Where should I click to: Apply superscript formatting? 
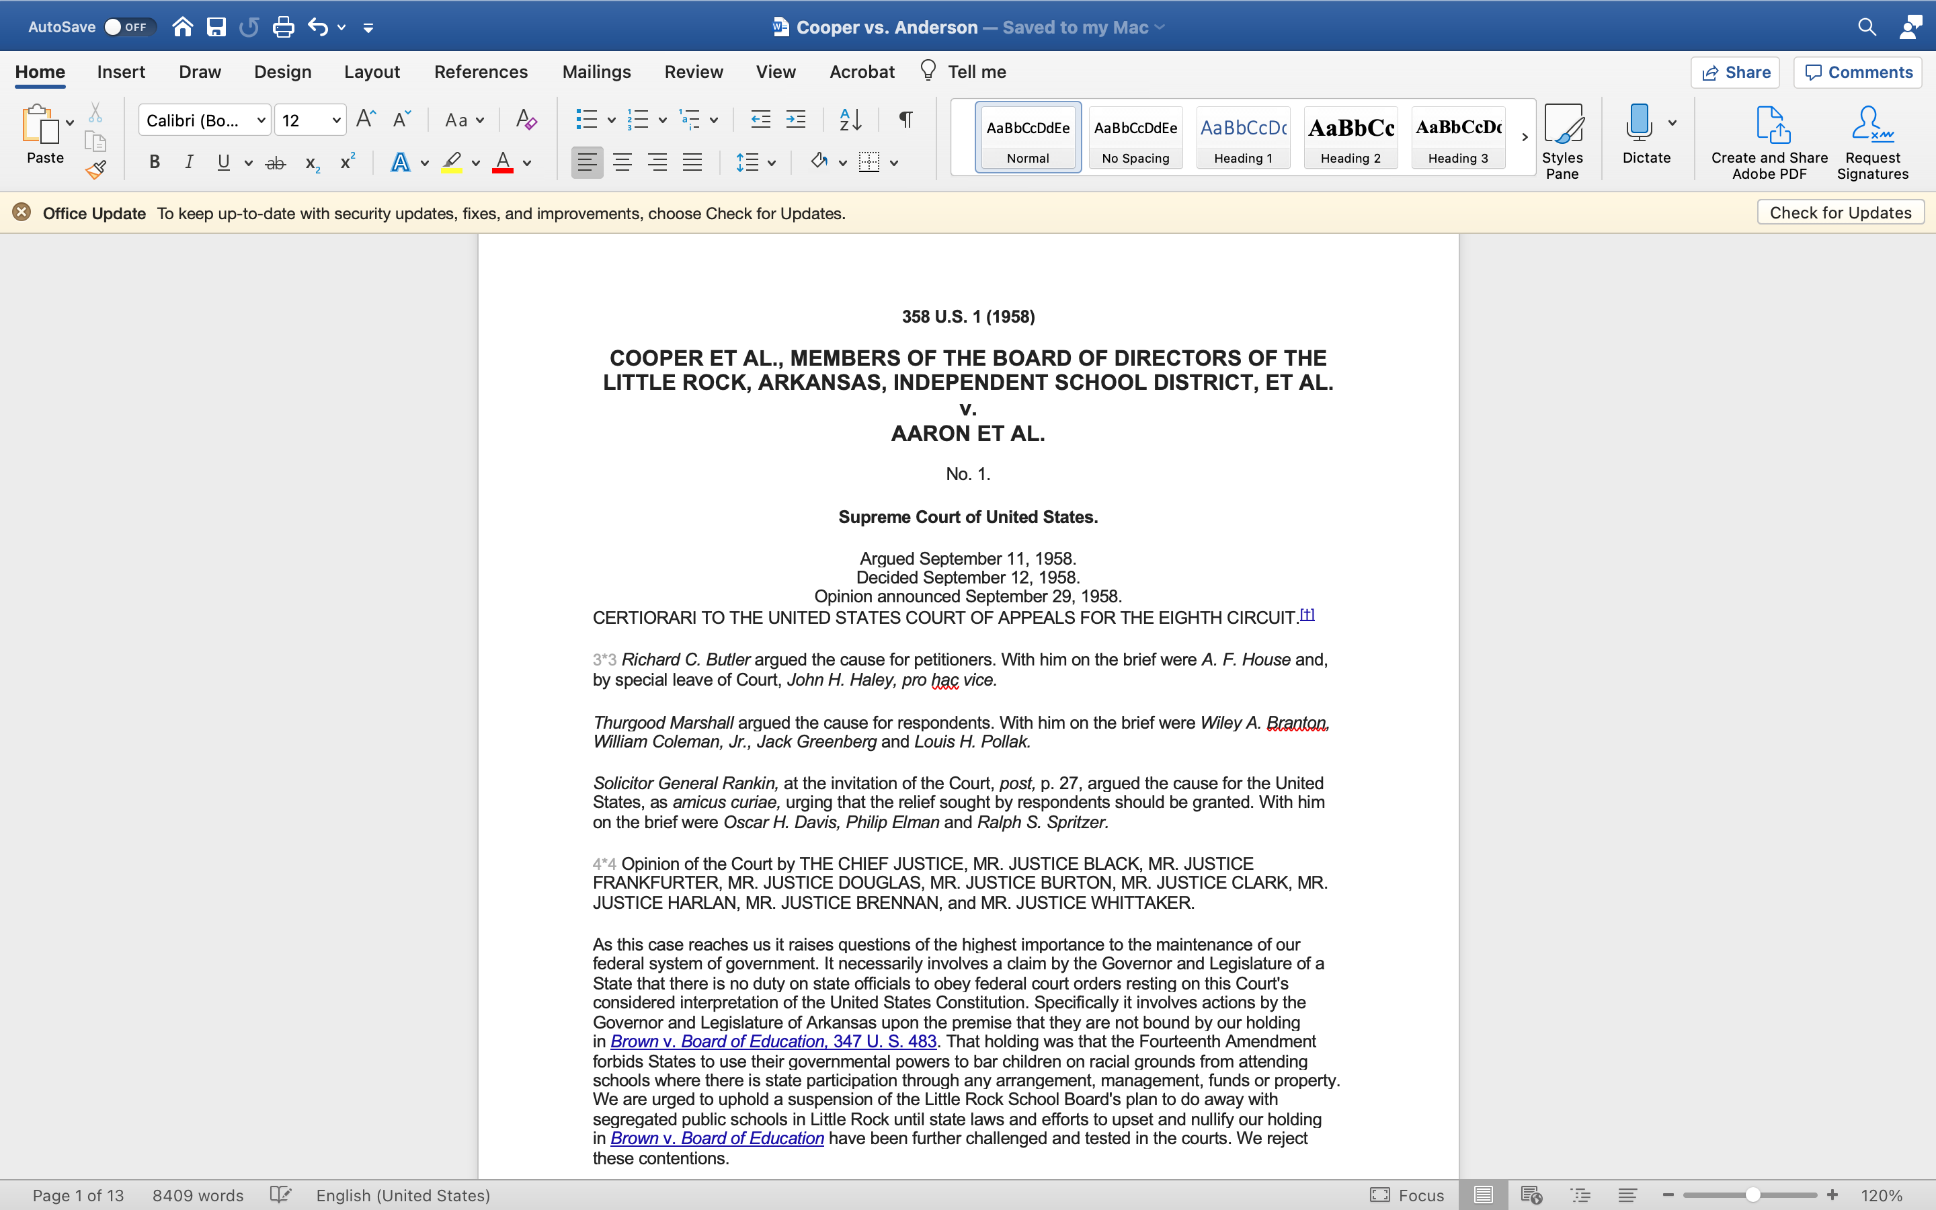point(346,161)
